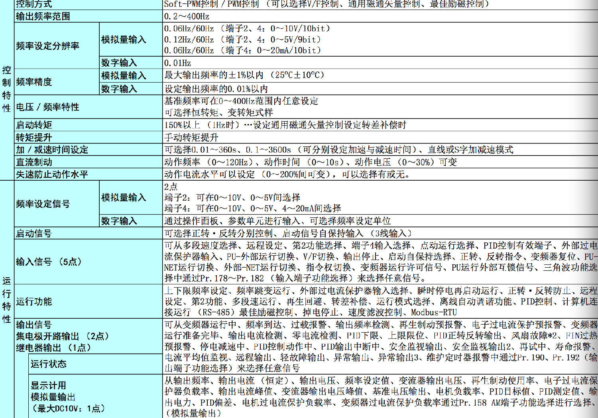This screenshot has height=418, width=598.
Task: Click the 加／减速时间设定 label cell
Action: pyautogui.click(x=88, y=150)
